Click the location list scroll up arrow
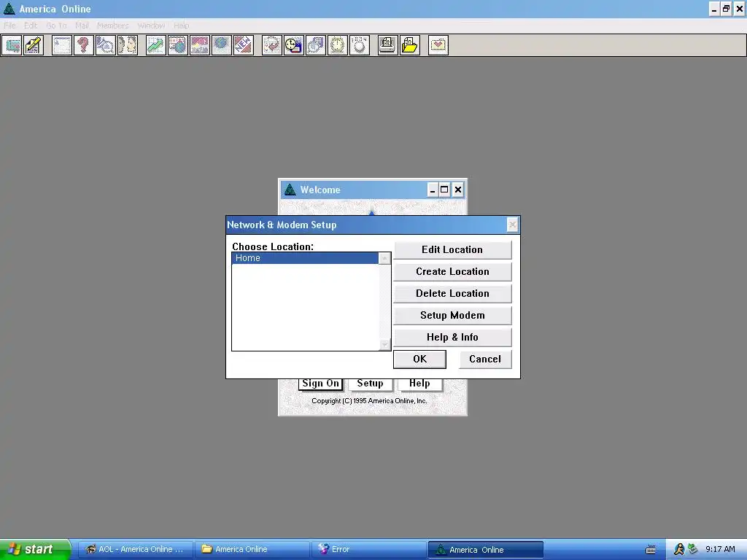 384,259
